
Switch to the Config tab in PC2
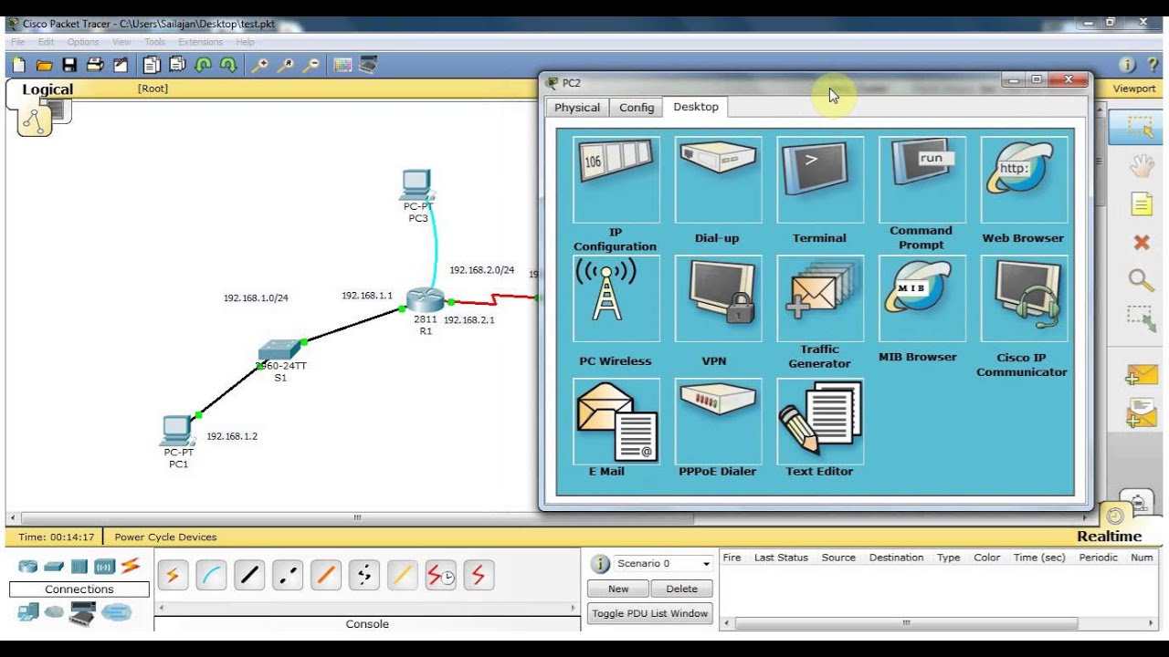[637, 108]
